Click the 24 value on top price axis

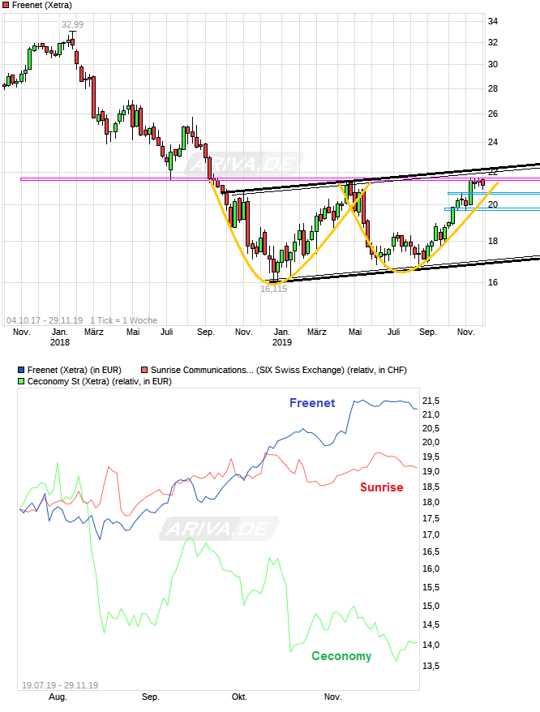pos(493,142)
